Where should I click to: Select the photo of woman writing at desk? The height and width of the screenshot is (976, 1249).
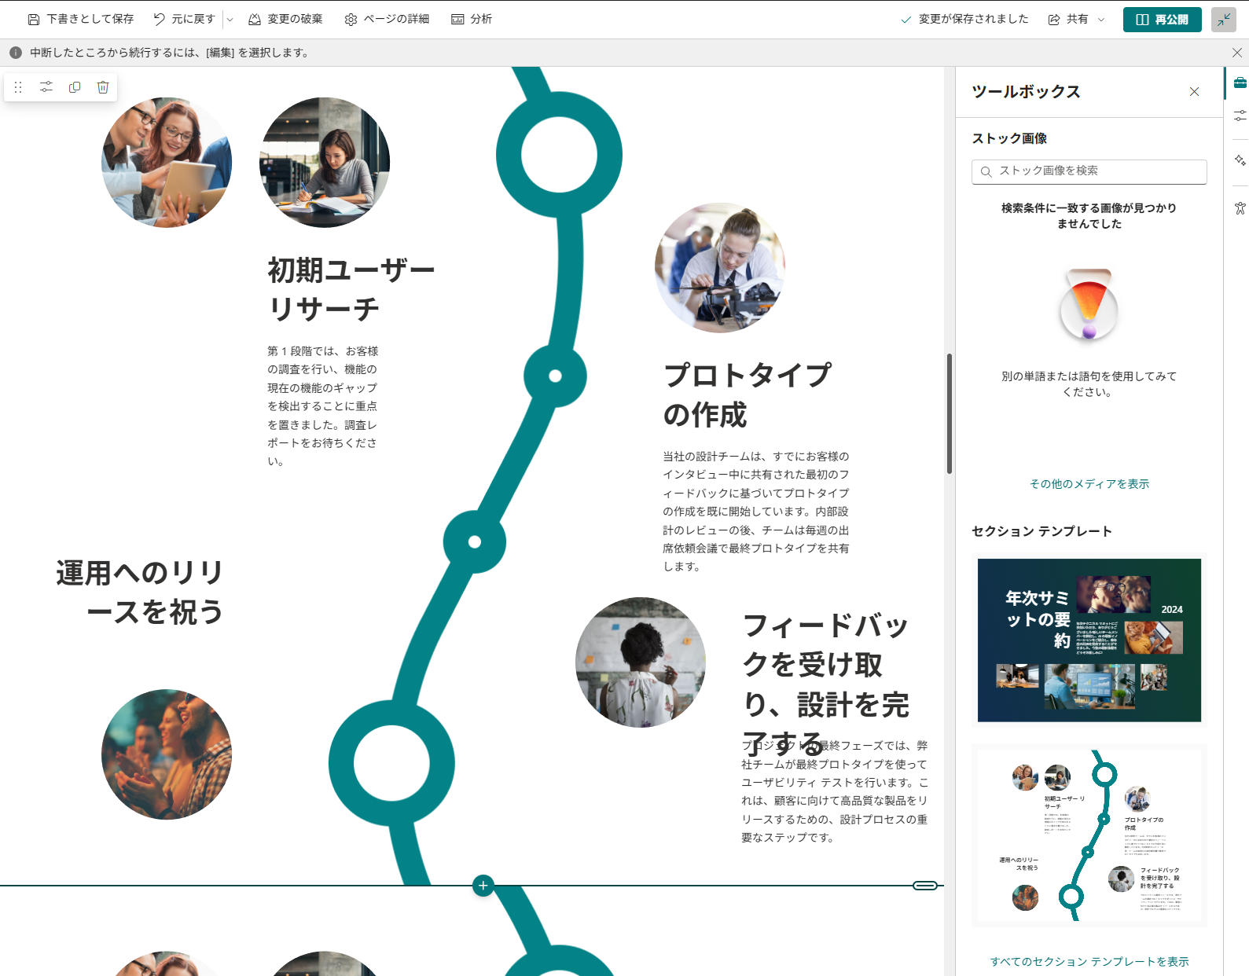click(x=325, y=163)
